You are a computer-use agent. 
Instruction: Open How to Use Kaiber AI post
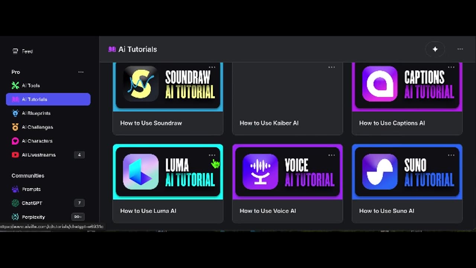pyautogui.click(x=269, y=123)
